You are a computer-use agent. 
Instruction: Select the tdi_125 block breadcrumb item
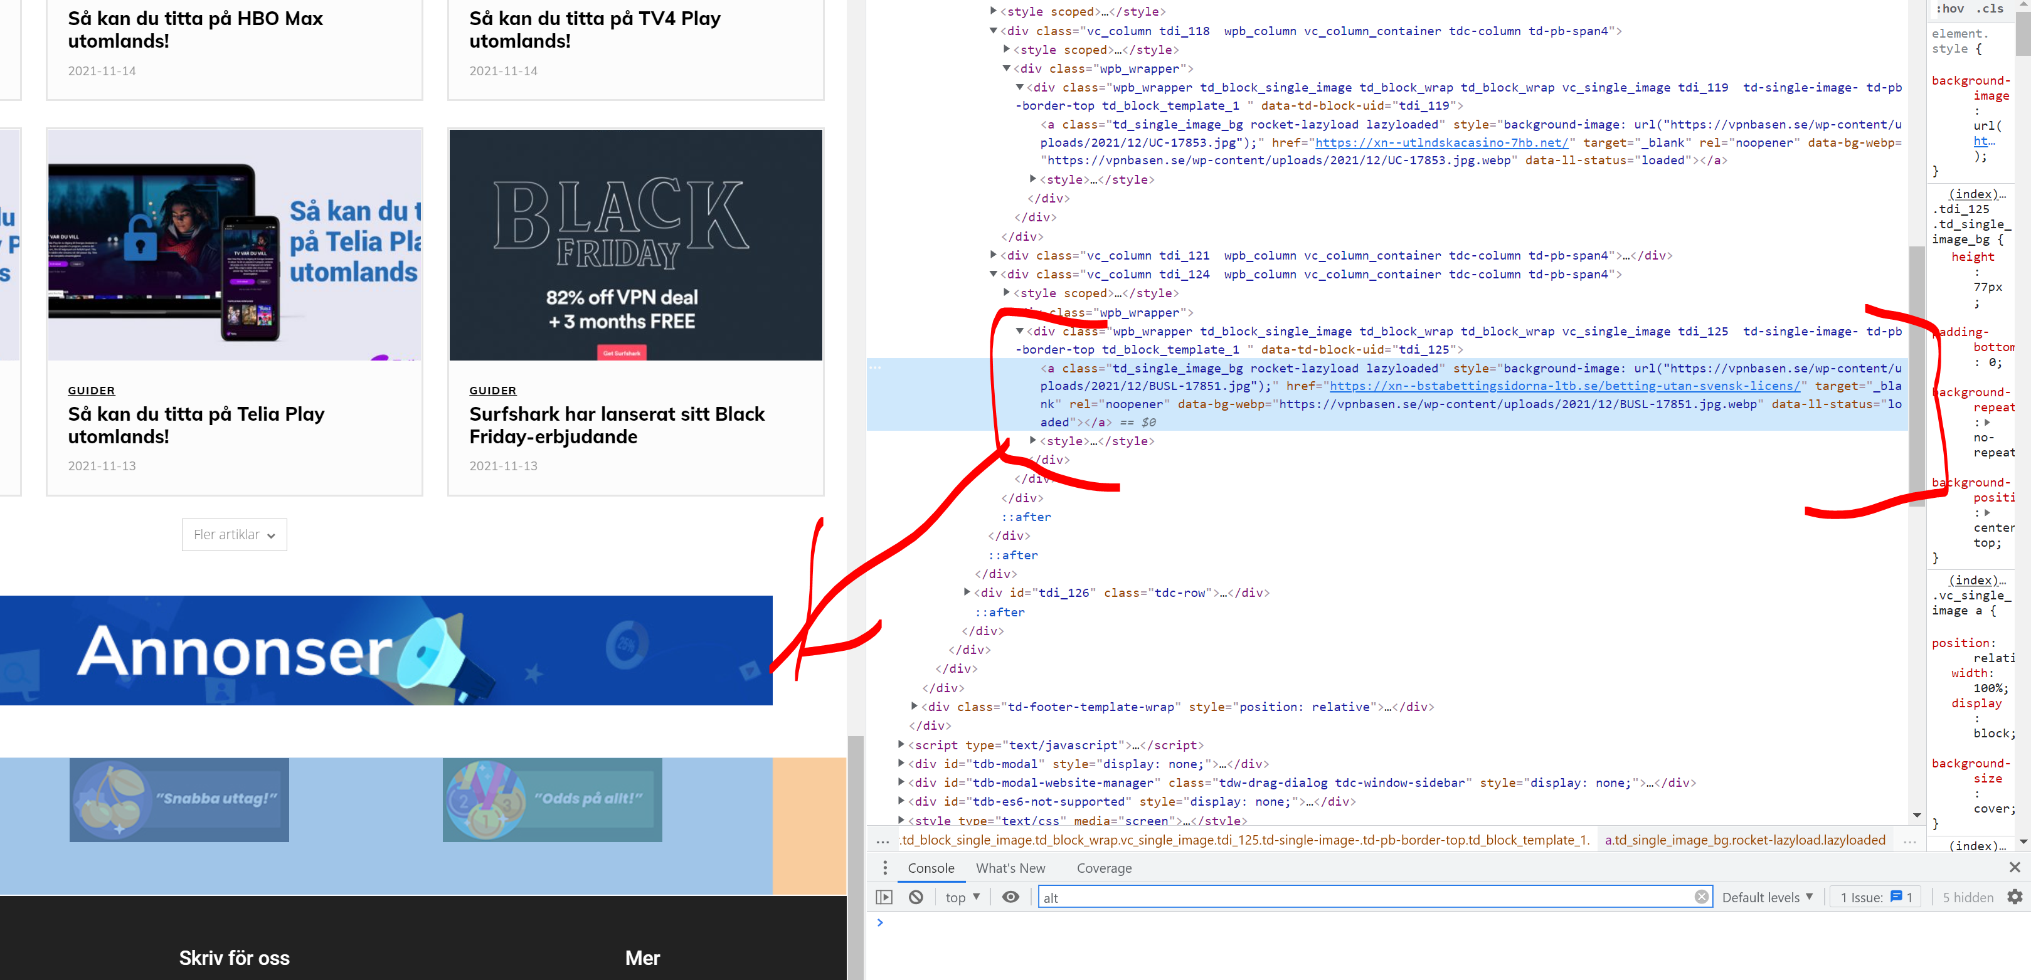pyautogui.click(x=1246, y=840)
